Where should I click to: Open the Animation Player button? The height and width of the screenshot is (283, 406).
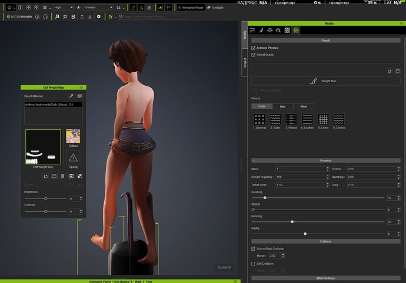point(191,8)
